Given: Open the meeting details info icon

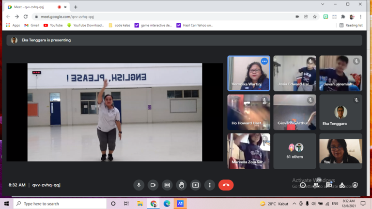Looking at the screenshot, I should tap(303, 185).
